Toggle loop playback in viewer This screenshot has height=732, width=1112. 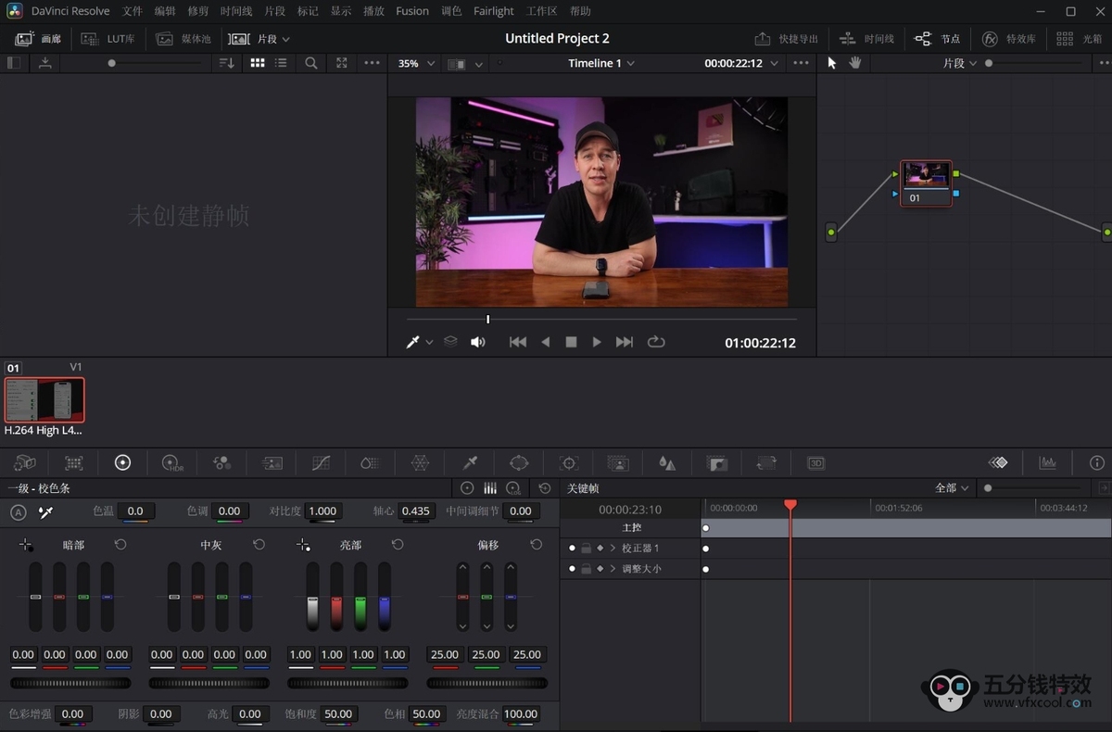(656, 342)
